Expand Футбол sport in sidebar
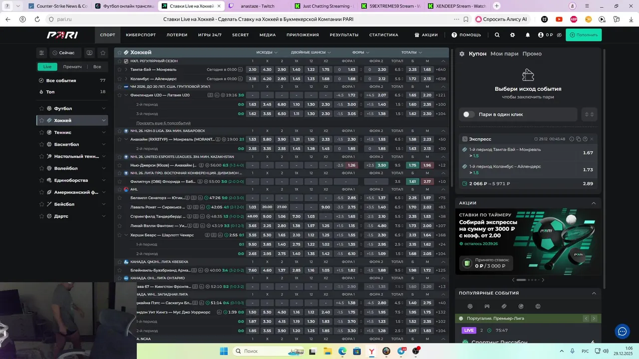This screenshot has width=639, height=359. pyautogui.click(x=103, y=108)
